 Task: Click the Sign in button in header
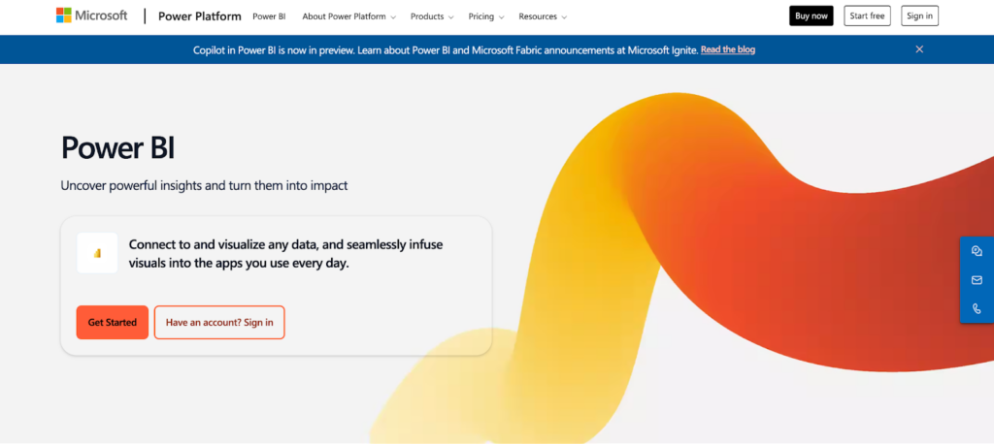pos(919,16)
